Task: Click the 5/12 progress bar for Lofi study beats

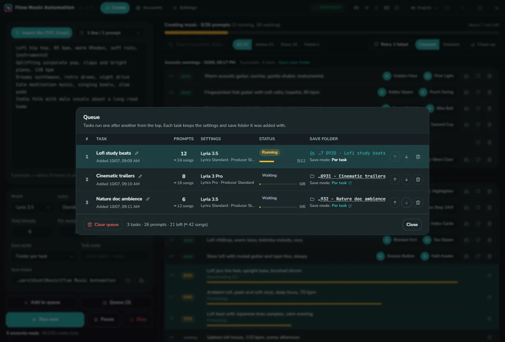Action: tap(278, 161)
